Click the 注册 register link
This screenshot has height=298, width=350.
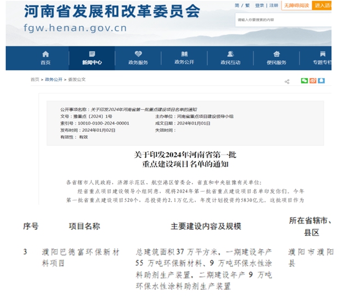point(273,5)
